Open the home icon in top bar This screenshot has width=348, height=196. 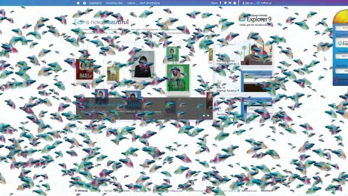click(x=78, y=3)
